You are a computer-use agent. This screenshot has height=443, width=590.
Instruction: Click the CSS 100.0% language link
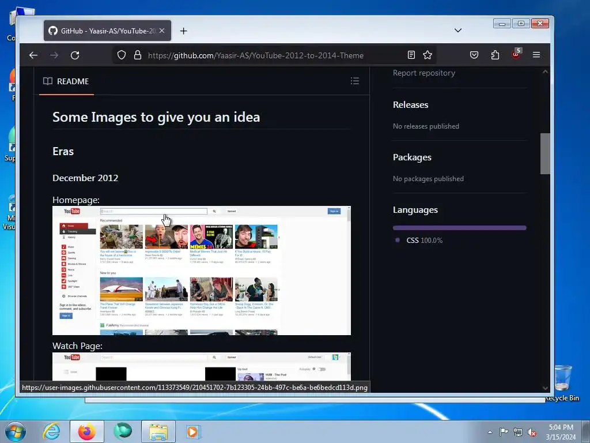coord(425,241)
